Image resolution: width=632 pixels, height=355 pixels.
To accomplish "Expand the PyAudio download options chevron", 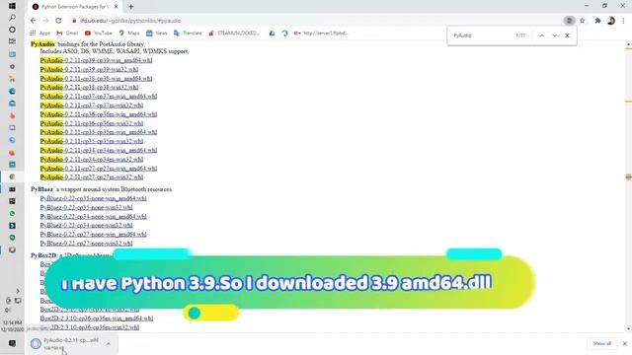I will (x=109, y=344).
